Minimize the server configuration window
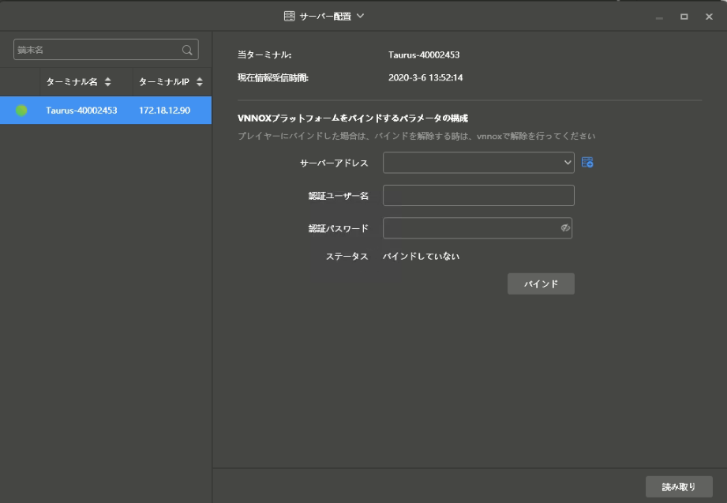This screenshot has width=727, height=503. pos(659,17)
